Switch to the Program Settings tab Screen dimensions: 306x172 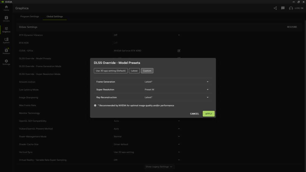[30, 16]
